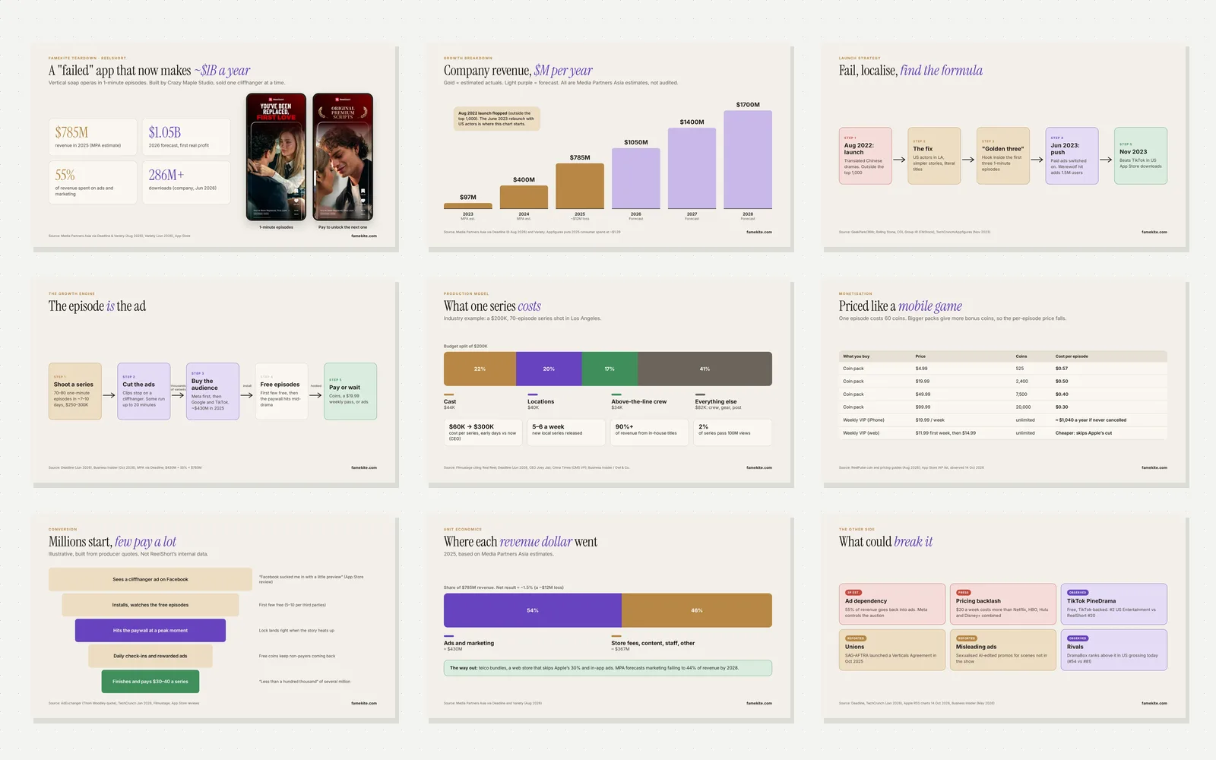
Task: Select the $1700M bar for 2028
Action: coord(748,160)
